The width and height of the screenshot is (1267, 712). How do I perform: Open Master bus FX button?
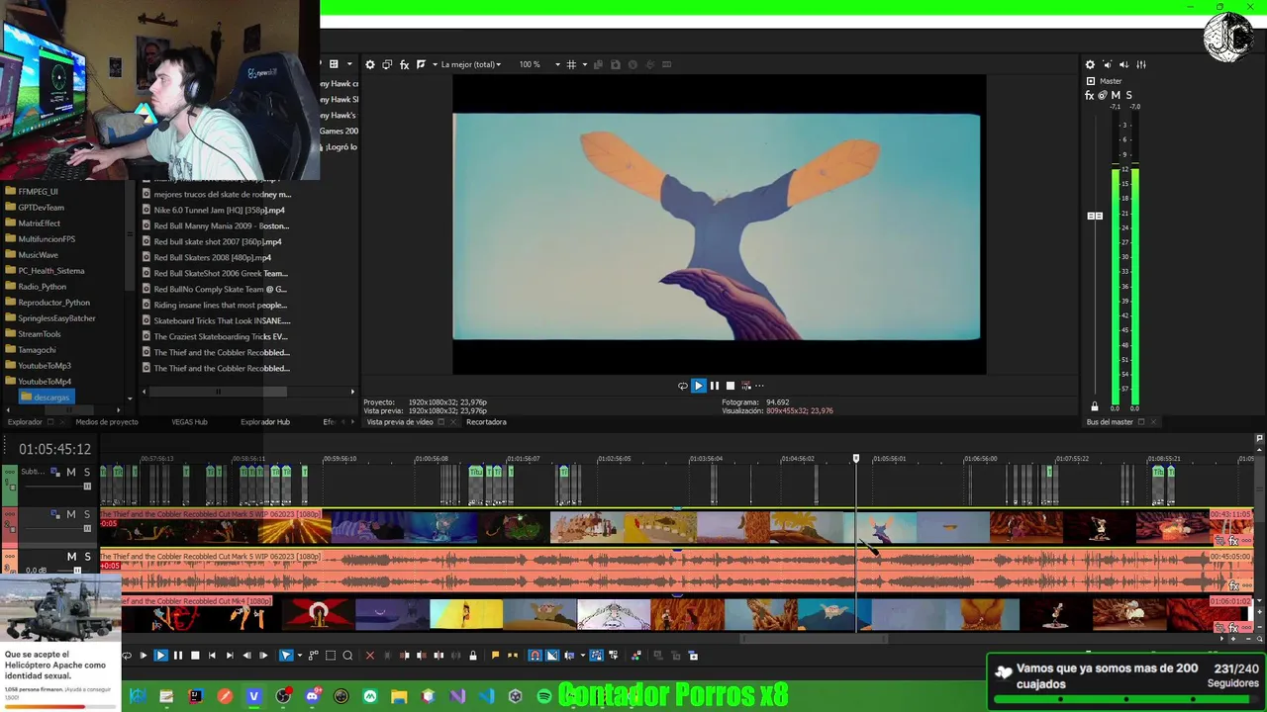point(1090,96)
